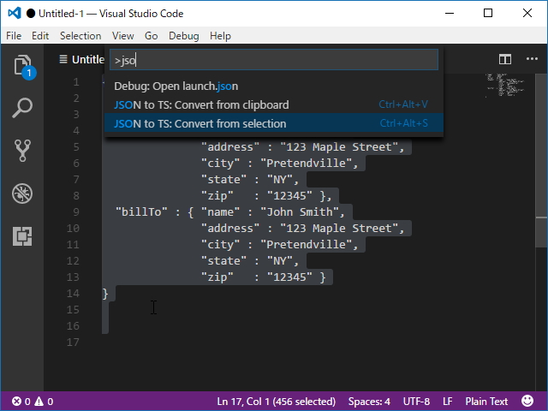Click "city" key on line 11
The height and width of the screenshot is (411, 548).
tap(221, 245)
